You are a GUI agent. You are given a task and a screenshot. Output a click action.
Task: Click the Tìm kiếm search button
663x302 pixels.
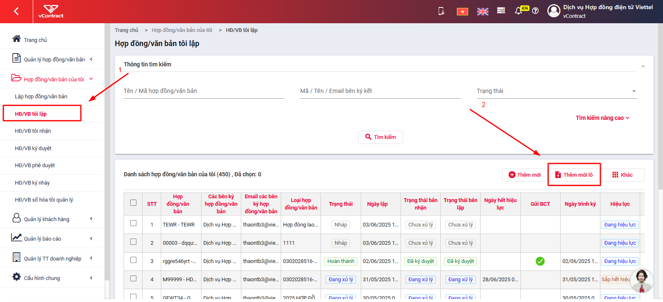380,137
